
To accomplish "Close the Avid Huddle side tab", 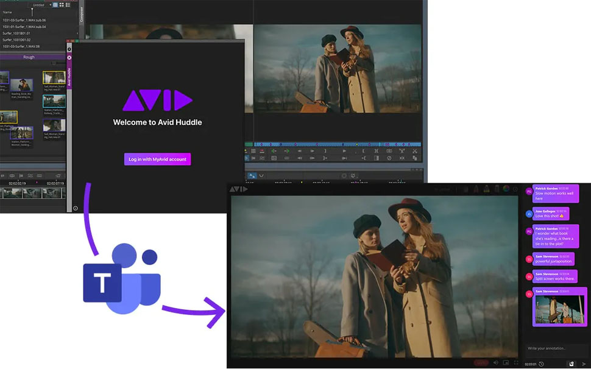I will click(69, 58).
